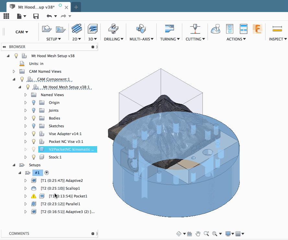Expand the Scallop1 operation
The height and width of the screenshot is (240, 288).
[x=26, y=188]
